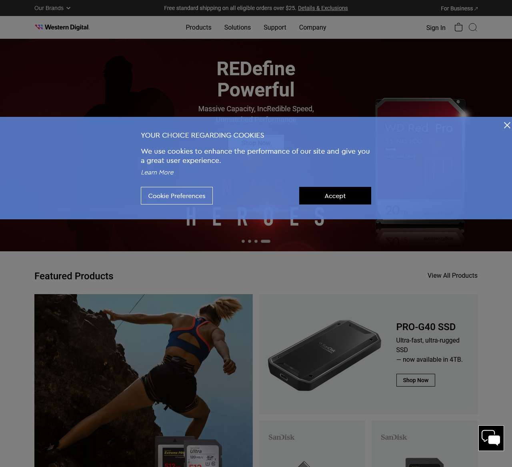The height and width of the screenshot is (467, 512).
Task: Open Details & Exclusions shipping link
Action: pyautogui.click(x=323, y=8)
